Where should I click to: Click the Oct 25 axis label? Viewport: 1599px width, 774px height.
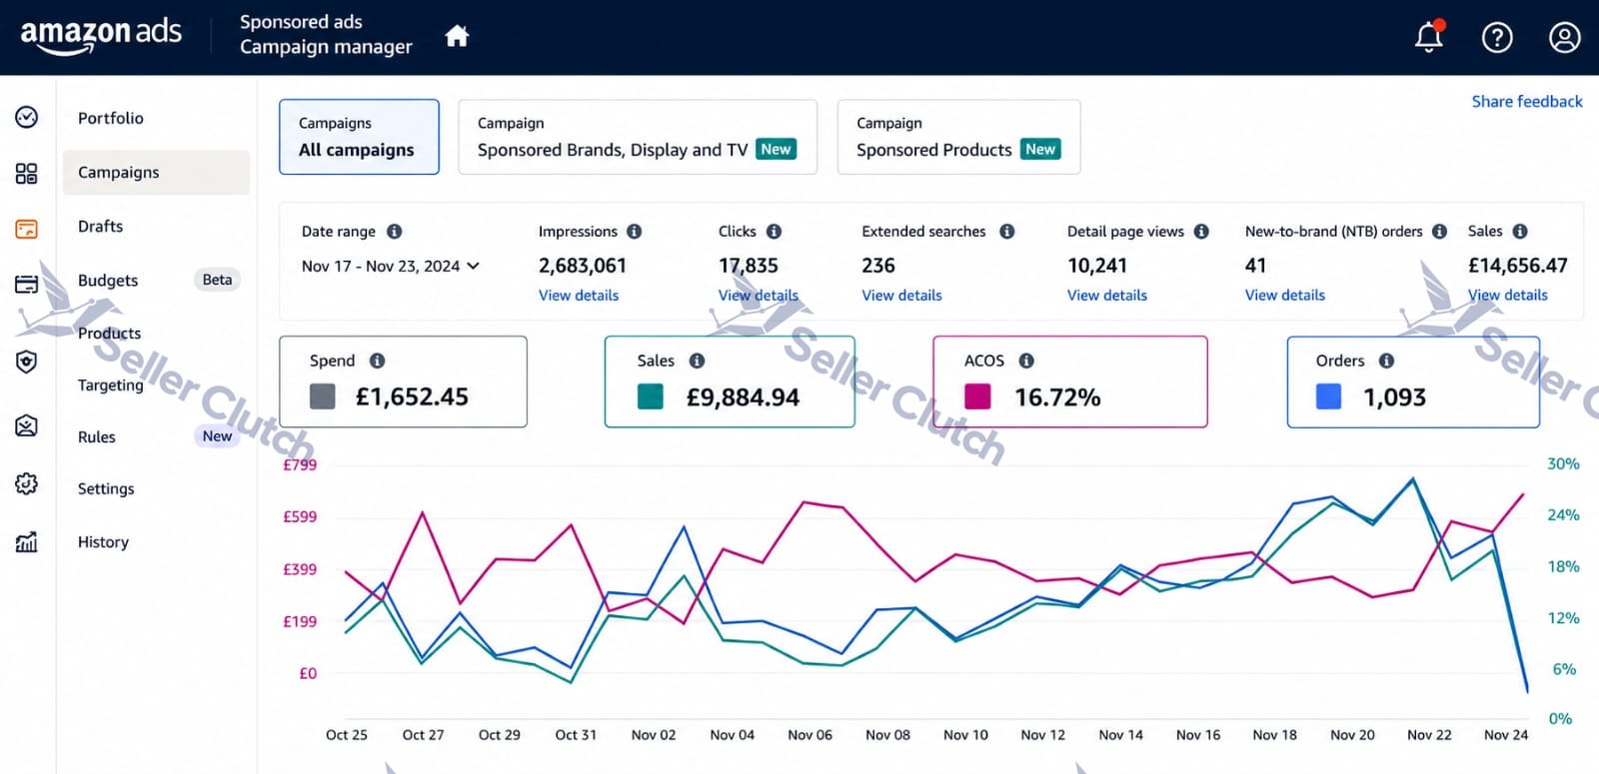tap(347, 735)
